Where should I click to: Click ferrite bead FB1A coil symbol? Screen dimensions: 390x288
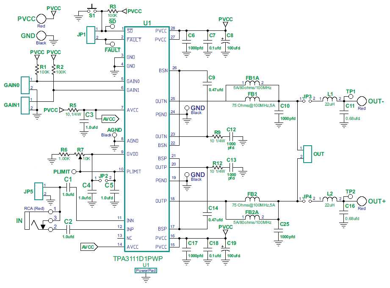click(x=252, y=83)
